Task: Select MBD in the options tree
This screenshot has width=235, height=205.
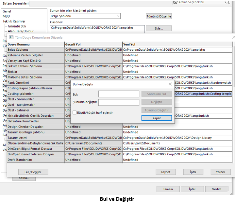Action: coord(6,16)
